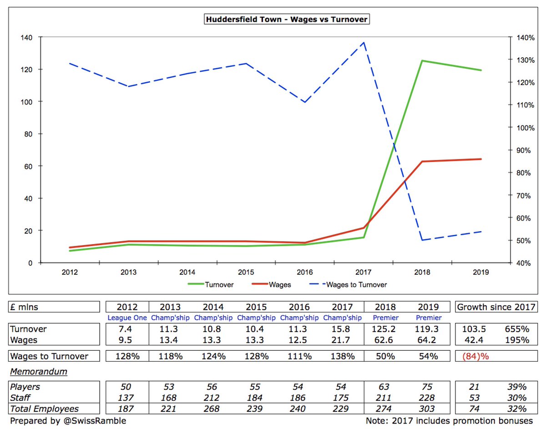Click the note about 2017 promotion bonuses
The height and width of the screenshot is (429, 546).
[450, 421]
